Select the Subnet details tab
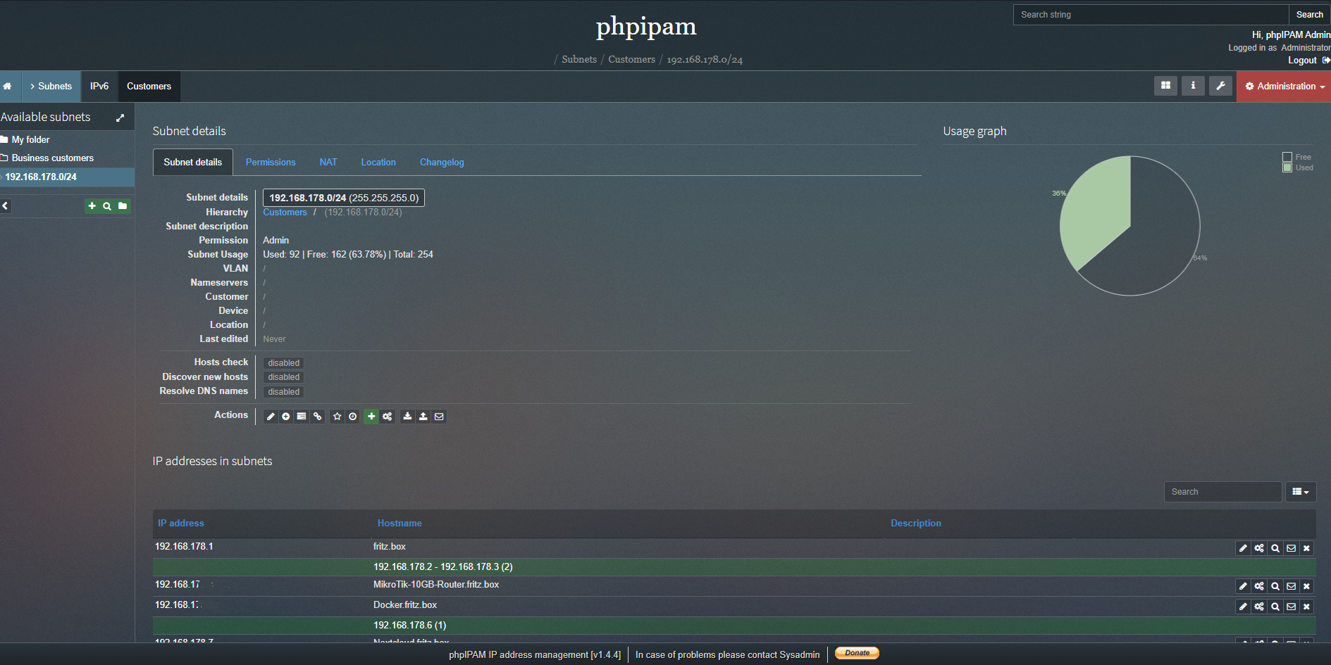 click(x=193, y=163)
